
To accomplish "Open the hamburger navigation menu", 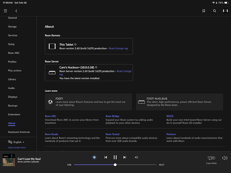I will (5, 11).
